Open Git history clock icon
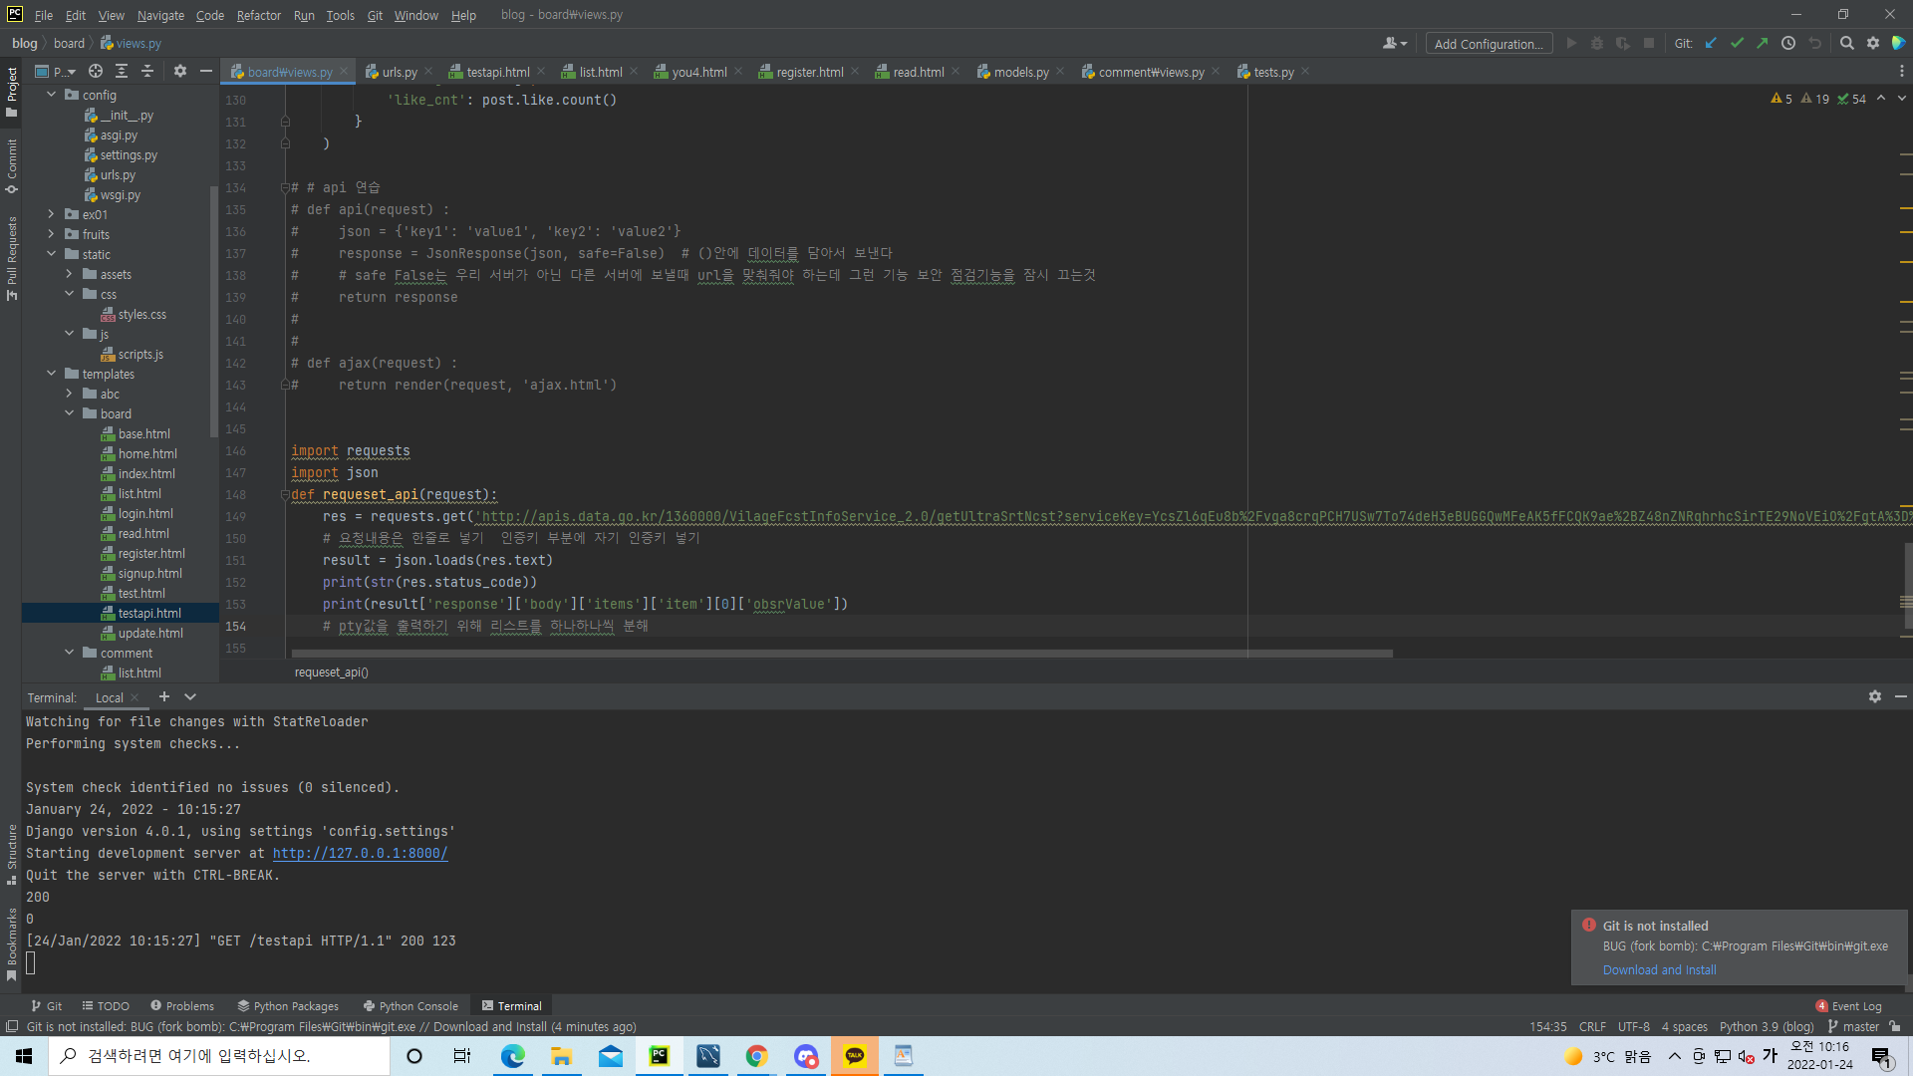Image resolution: width=1913 pixels, height=1076 pixels. pos(1788,43)
